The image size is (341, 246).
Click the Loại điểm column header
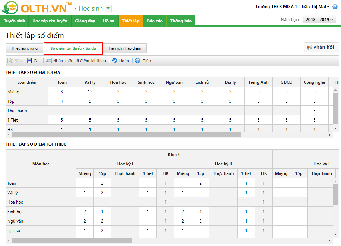[x=27, y=82]
